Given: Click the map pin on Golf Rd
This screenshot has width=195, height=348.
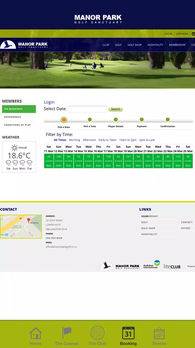Looking at the screenshot, I should click(28, 220).
